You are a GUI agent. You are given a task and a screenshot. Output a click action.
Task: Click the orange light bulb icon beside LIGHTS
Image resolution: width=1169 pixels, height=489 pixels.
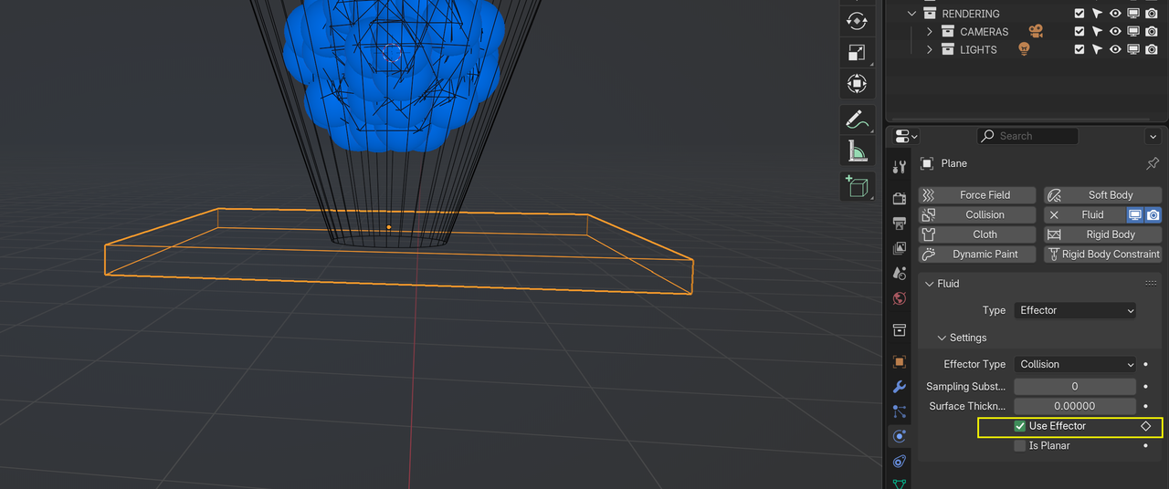1025,49
